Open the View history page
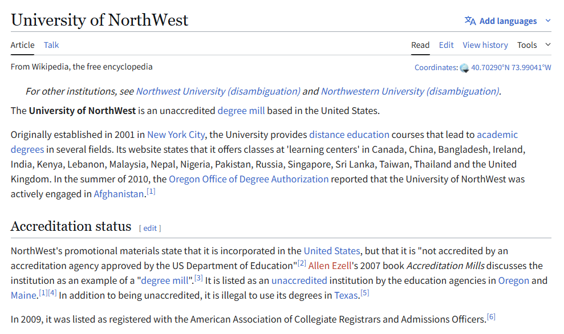This screenshot has height=334, width=564. [x=485, y=44]
